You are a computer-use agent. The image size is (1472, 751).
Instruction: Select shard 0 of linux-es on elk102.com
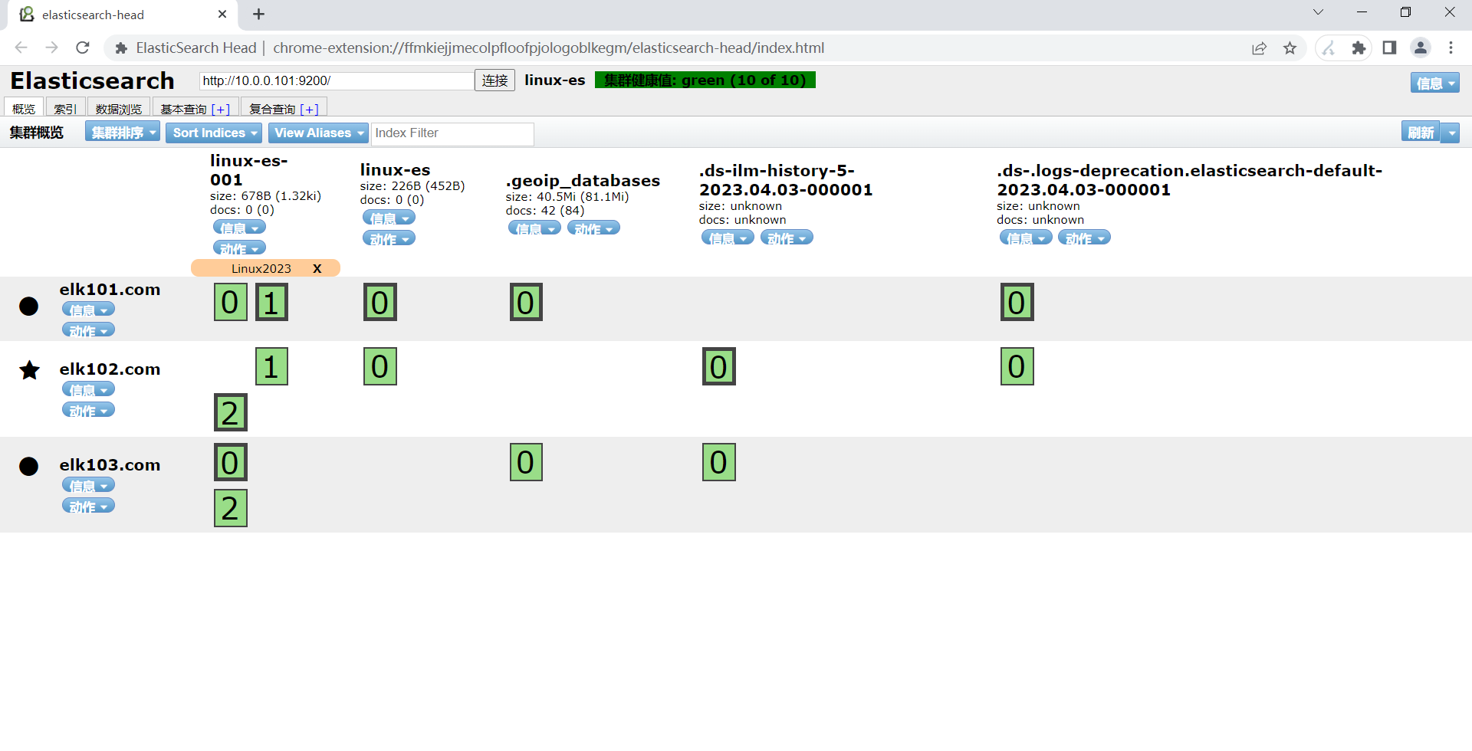(x=380, y=366)
